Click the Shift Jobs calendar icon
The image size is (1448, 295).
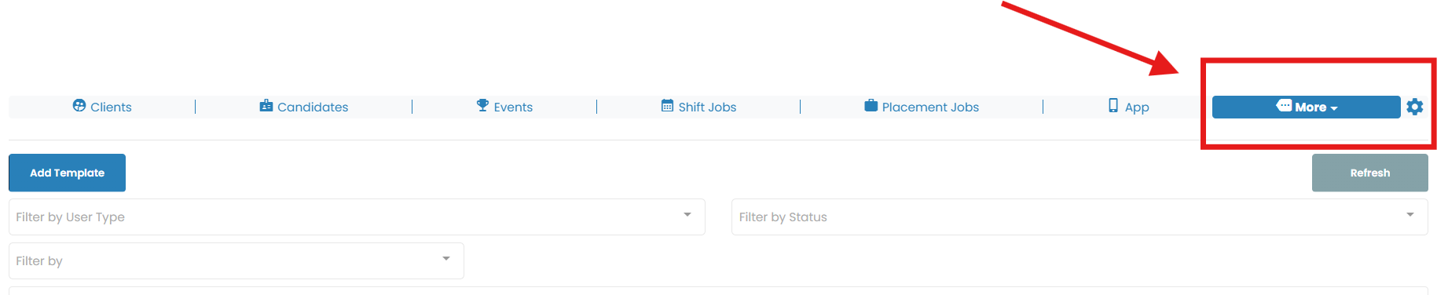pyautogui.click(x=668, y=105)
